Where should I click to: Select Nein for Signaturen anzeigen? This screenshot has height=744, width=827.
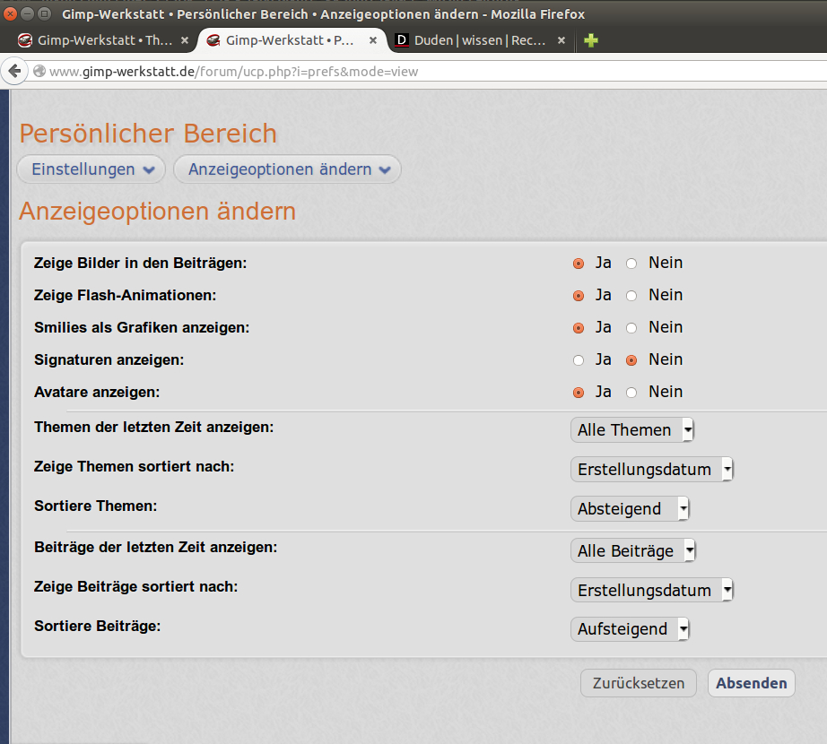[x=631, y=360]
